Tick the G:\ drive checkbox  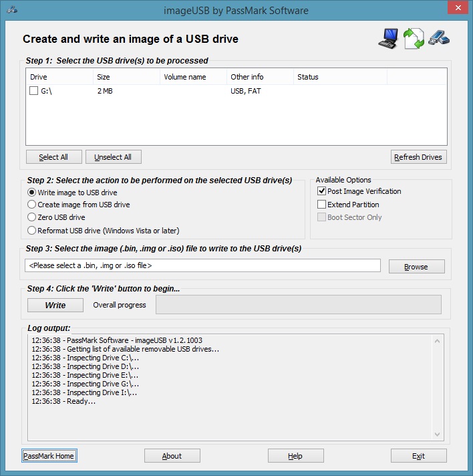pos(34,91)
